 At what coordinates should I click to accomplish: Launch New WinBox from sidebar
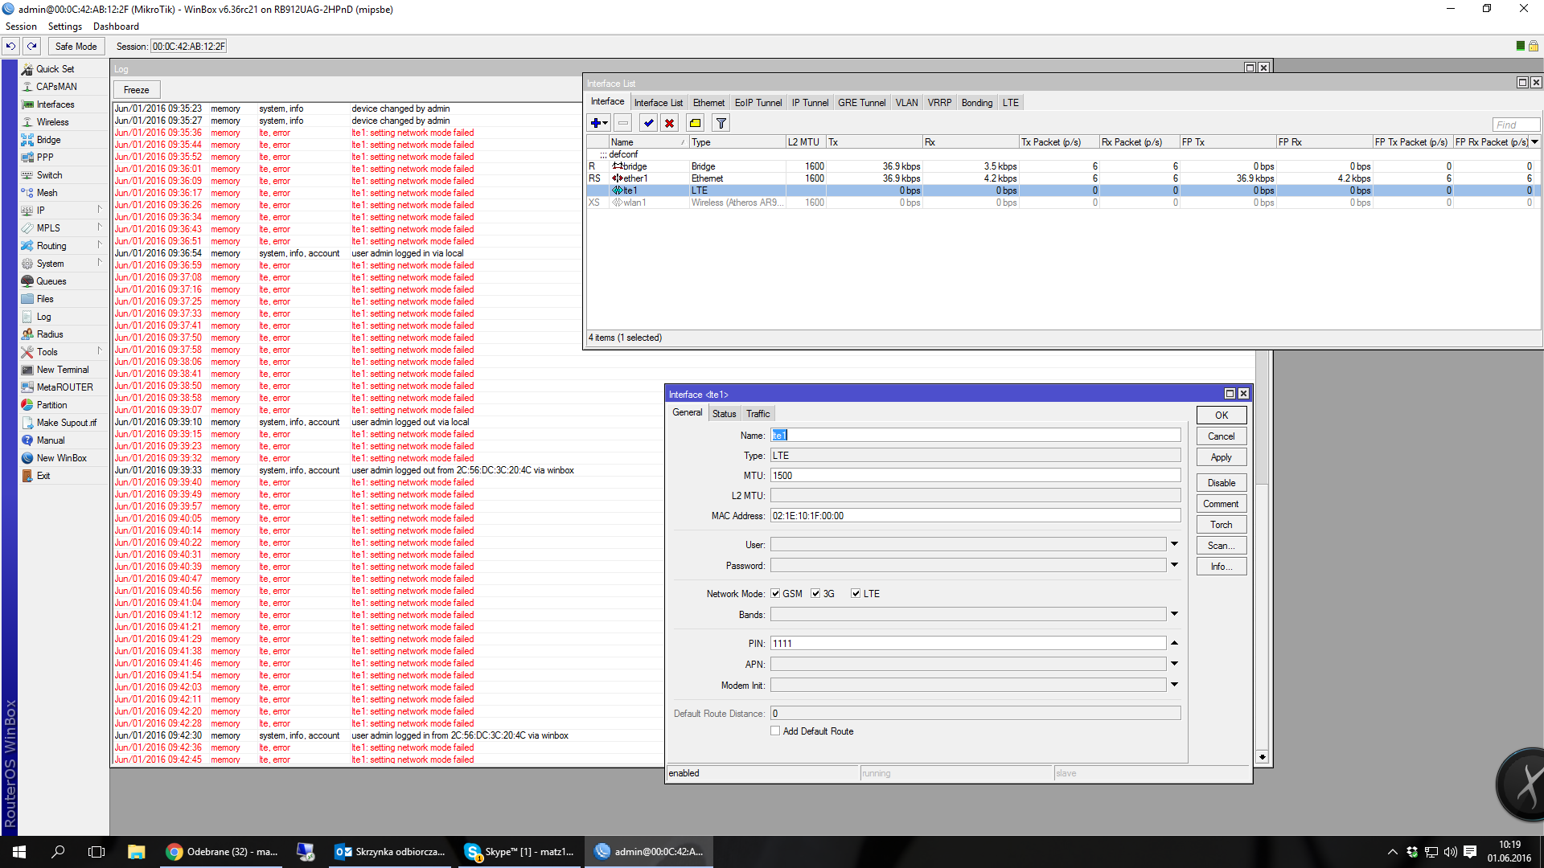coord(61,458)
